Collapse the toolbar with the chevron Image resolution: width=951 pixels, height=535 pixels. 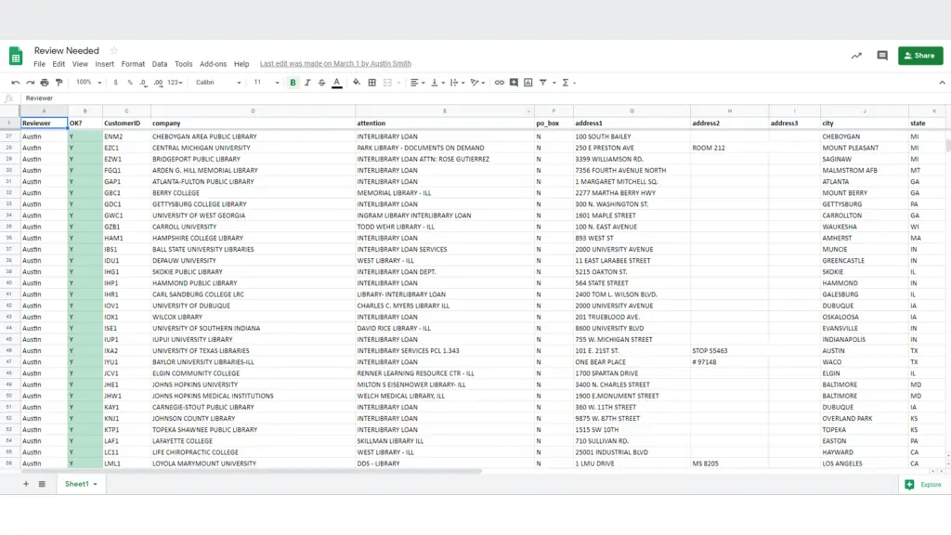coord(942,83)
